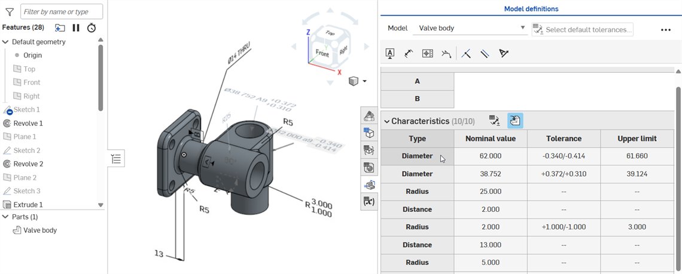This screenshot has height=274, width=682.
Task: Select the Model definitions tab header
Action: click(x=531, y=9)
